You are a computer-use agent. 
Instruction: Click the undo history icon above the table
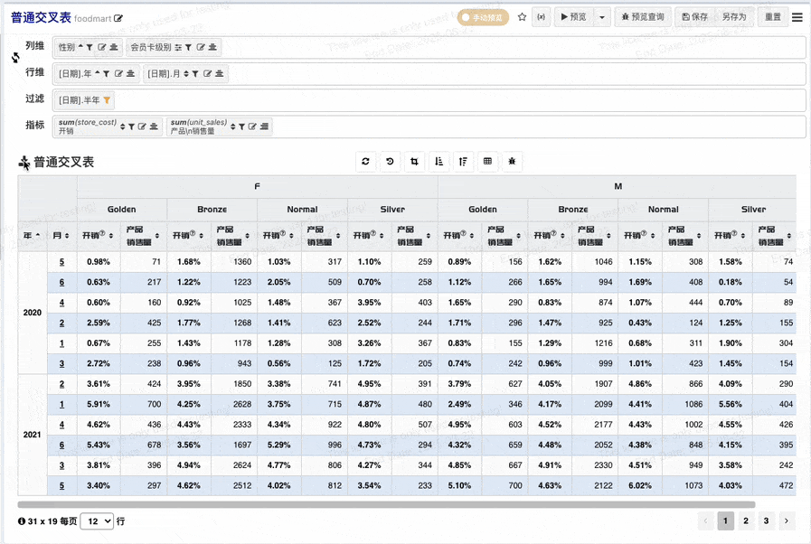[390, 162]
